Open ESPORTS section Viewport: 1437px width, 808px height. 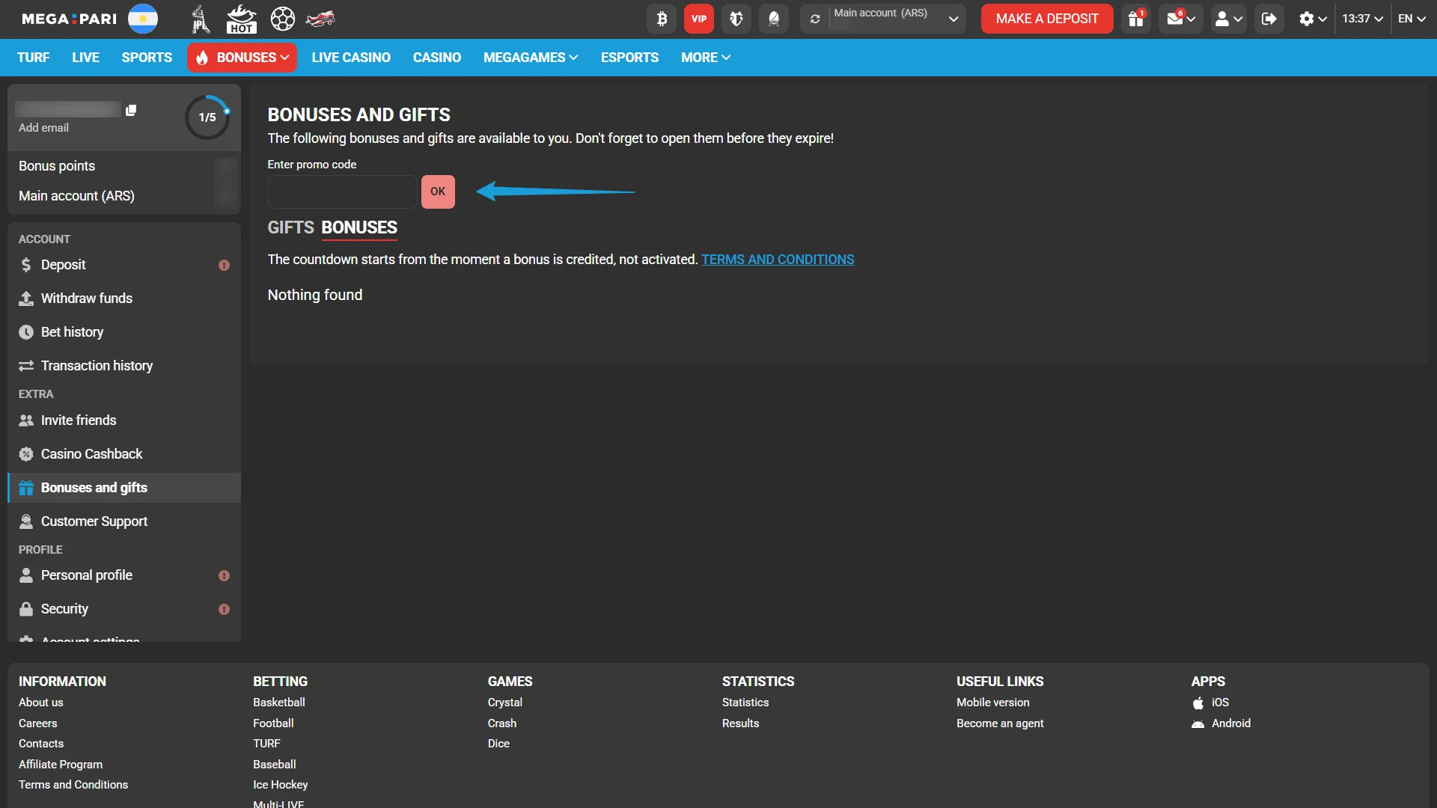click(x=629, y=58)
